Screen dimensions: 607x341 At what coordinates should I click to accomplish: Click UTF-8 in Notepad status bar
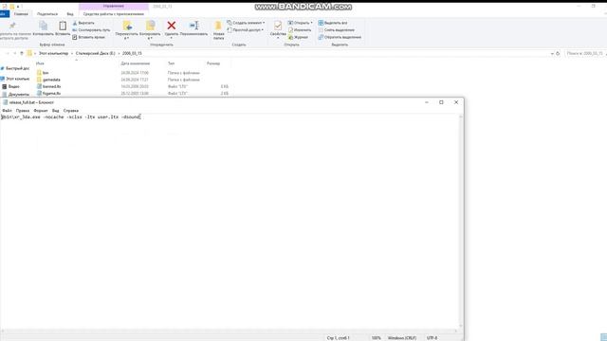(x=432, y=338)
